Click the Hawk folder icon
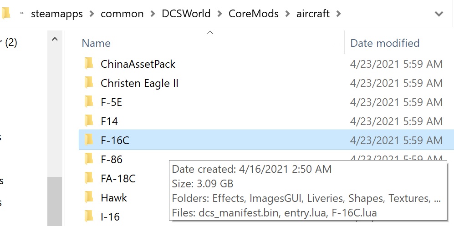The width and height of the screenshot is (454, 226). point(89,197)
